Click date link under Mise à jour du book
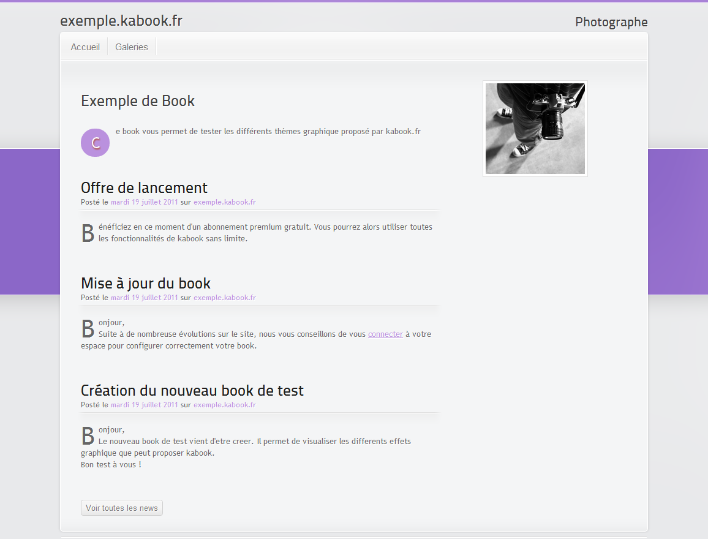The image size is (708, 539). tap(145, 298)
